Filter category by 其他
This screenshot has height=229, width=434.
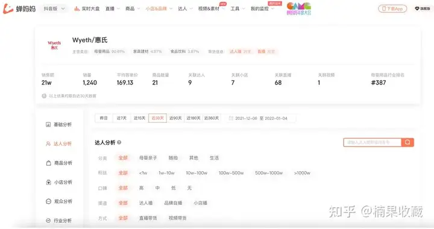[x=193, y=158]
